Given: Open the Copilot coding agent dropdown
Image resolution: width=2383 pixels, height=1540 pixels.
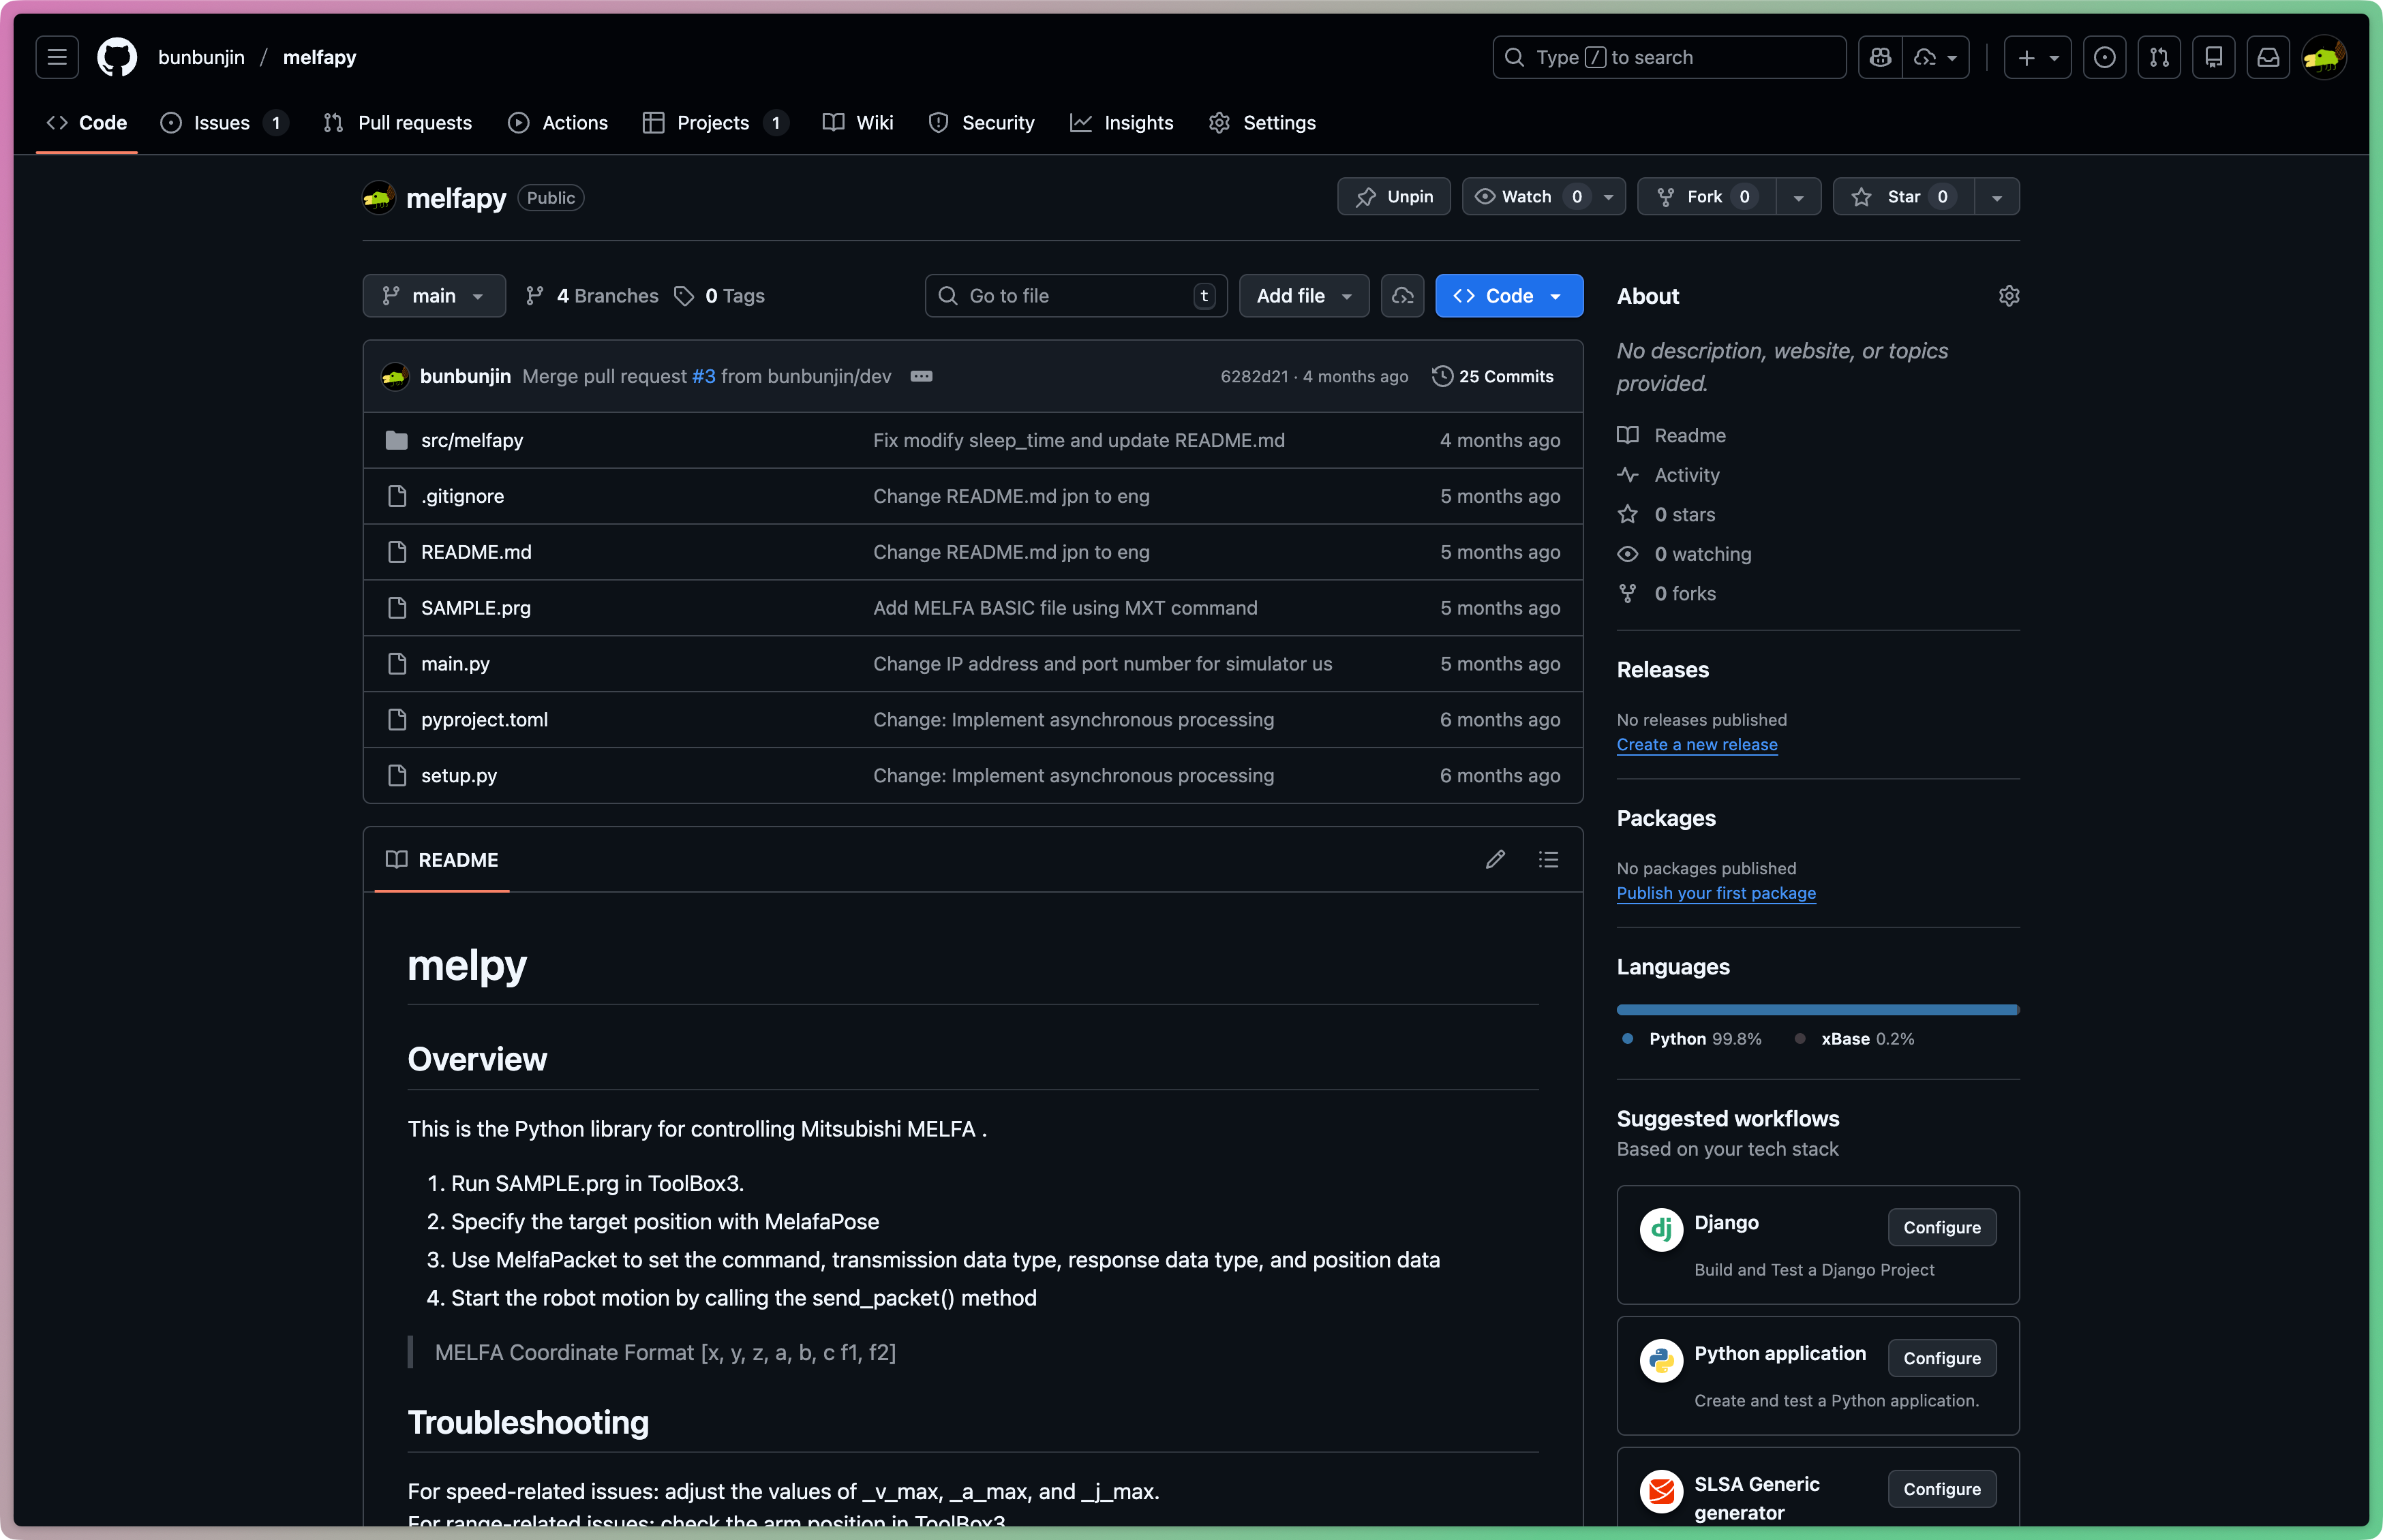Looking at the screenshot, I should [1936, 57].
